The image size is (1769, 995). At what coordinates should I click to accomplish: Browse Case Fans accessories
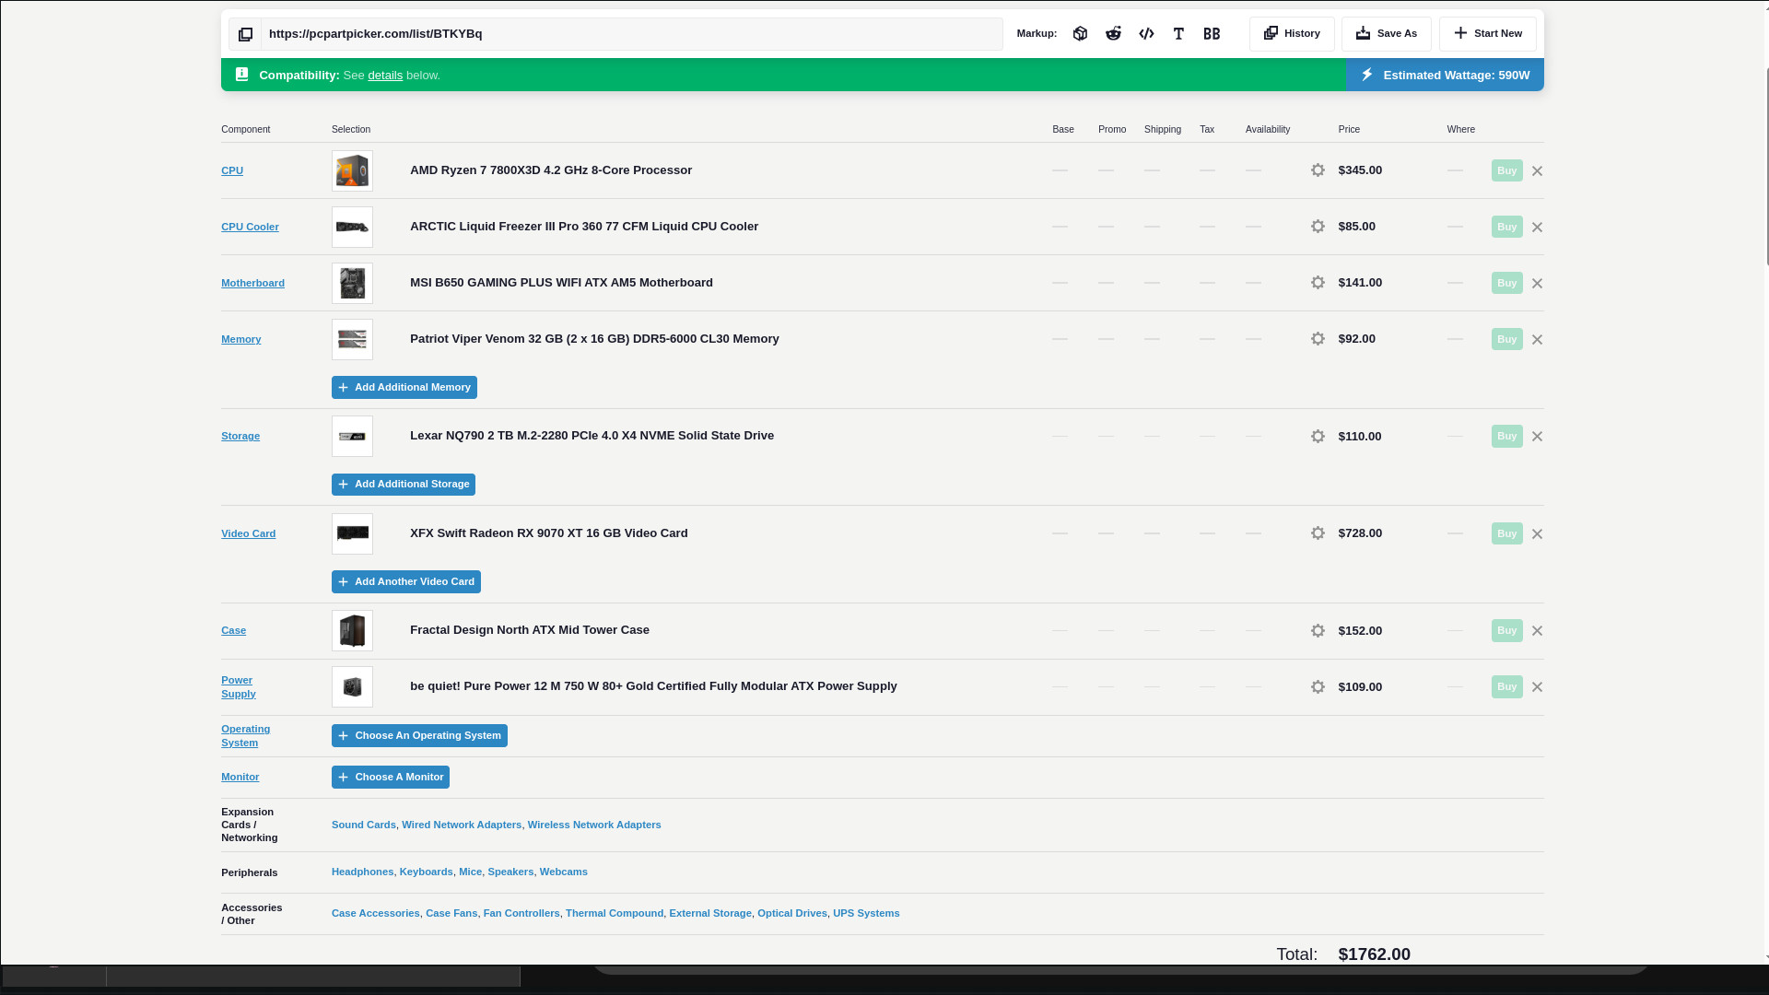coord(451,914)
